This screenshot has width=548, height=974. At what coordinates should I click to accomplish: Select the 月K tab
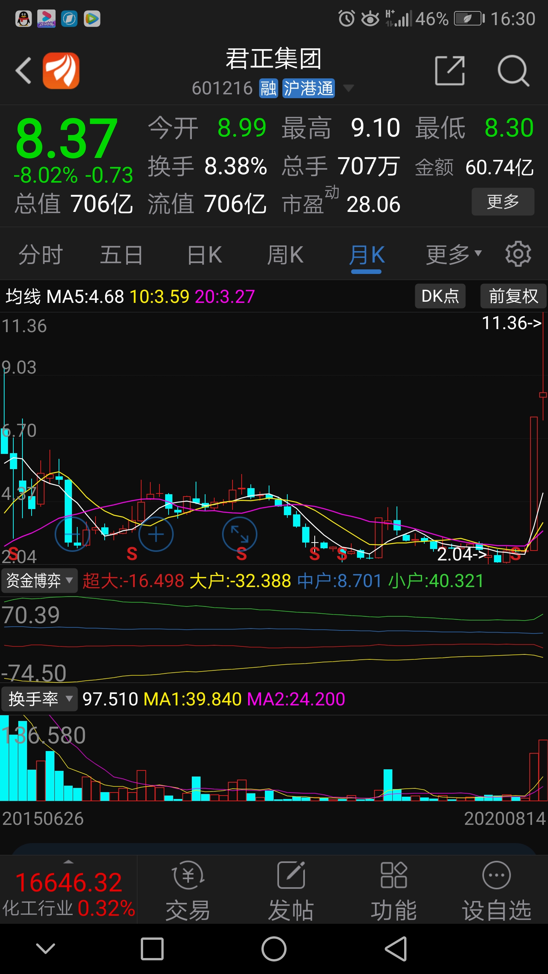coord(367,255)
